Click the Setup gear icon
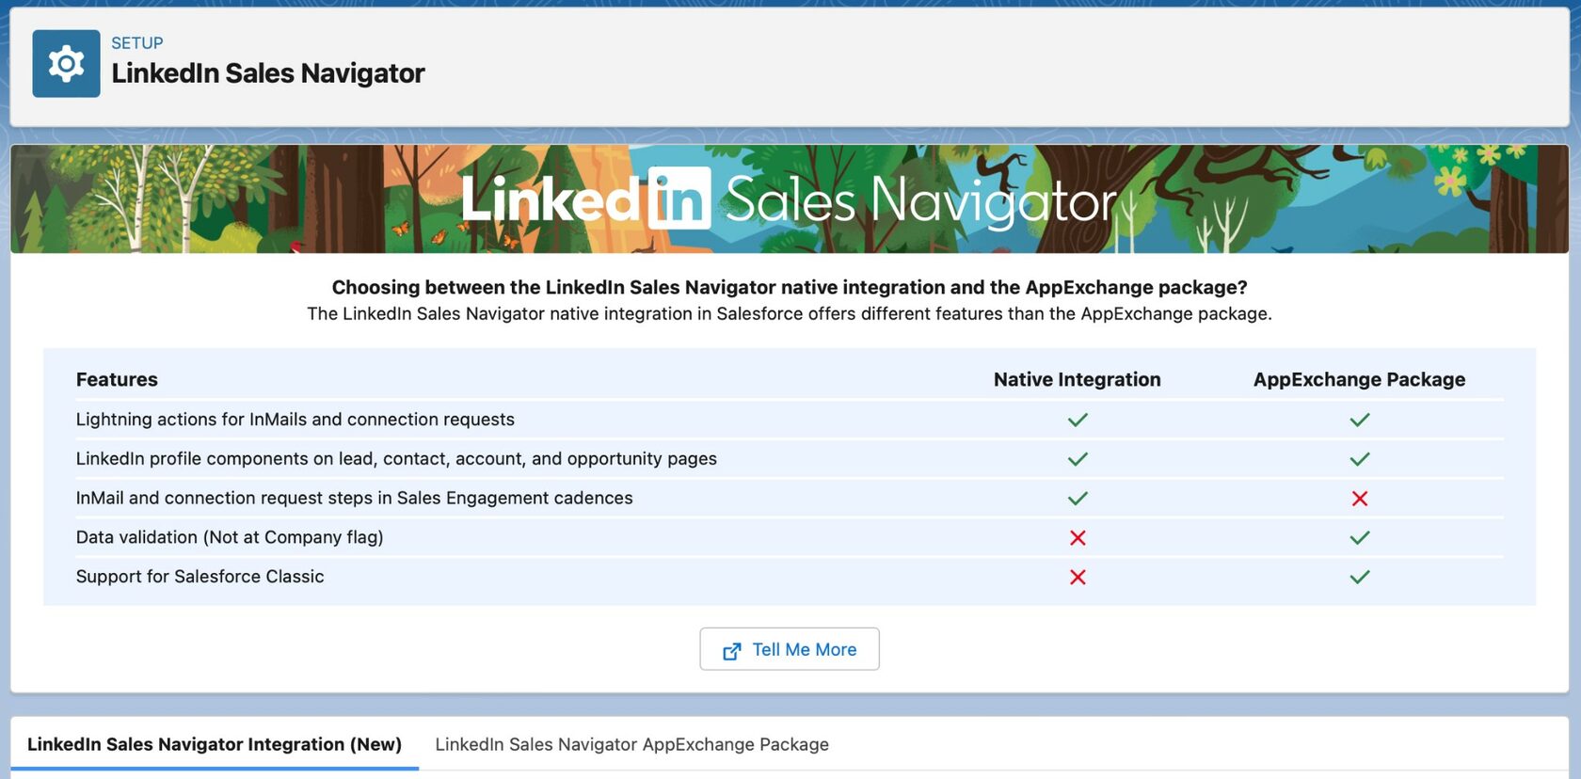Screen dimensions: 1581x779 [x=66, y=64]
